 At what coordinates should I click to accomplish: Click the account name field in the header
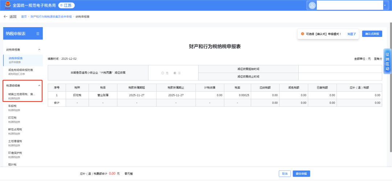[x=350, y=5]
